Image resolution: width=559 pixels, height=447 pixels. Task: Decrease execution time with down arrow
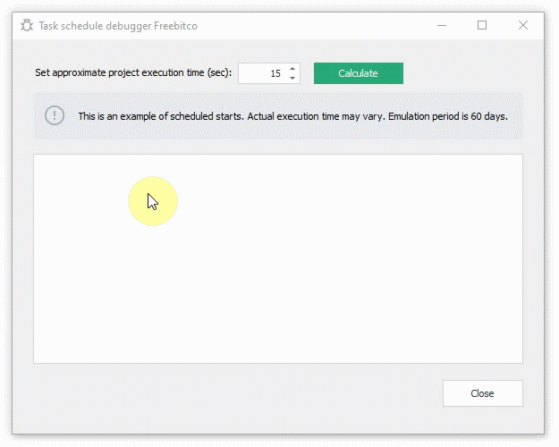click(292, 78)
